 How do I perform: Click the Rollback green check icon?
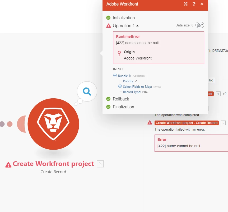click(x=108, y=99)
